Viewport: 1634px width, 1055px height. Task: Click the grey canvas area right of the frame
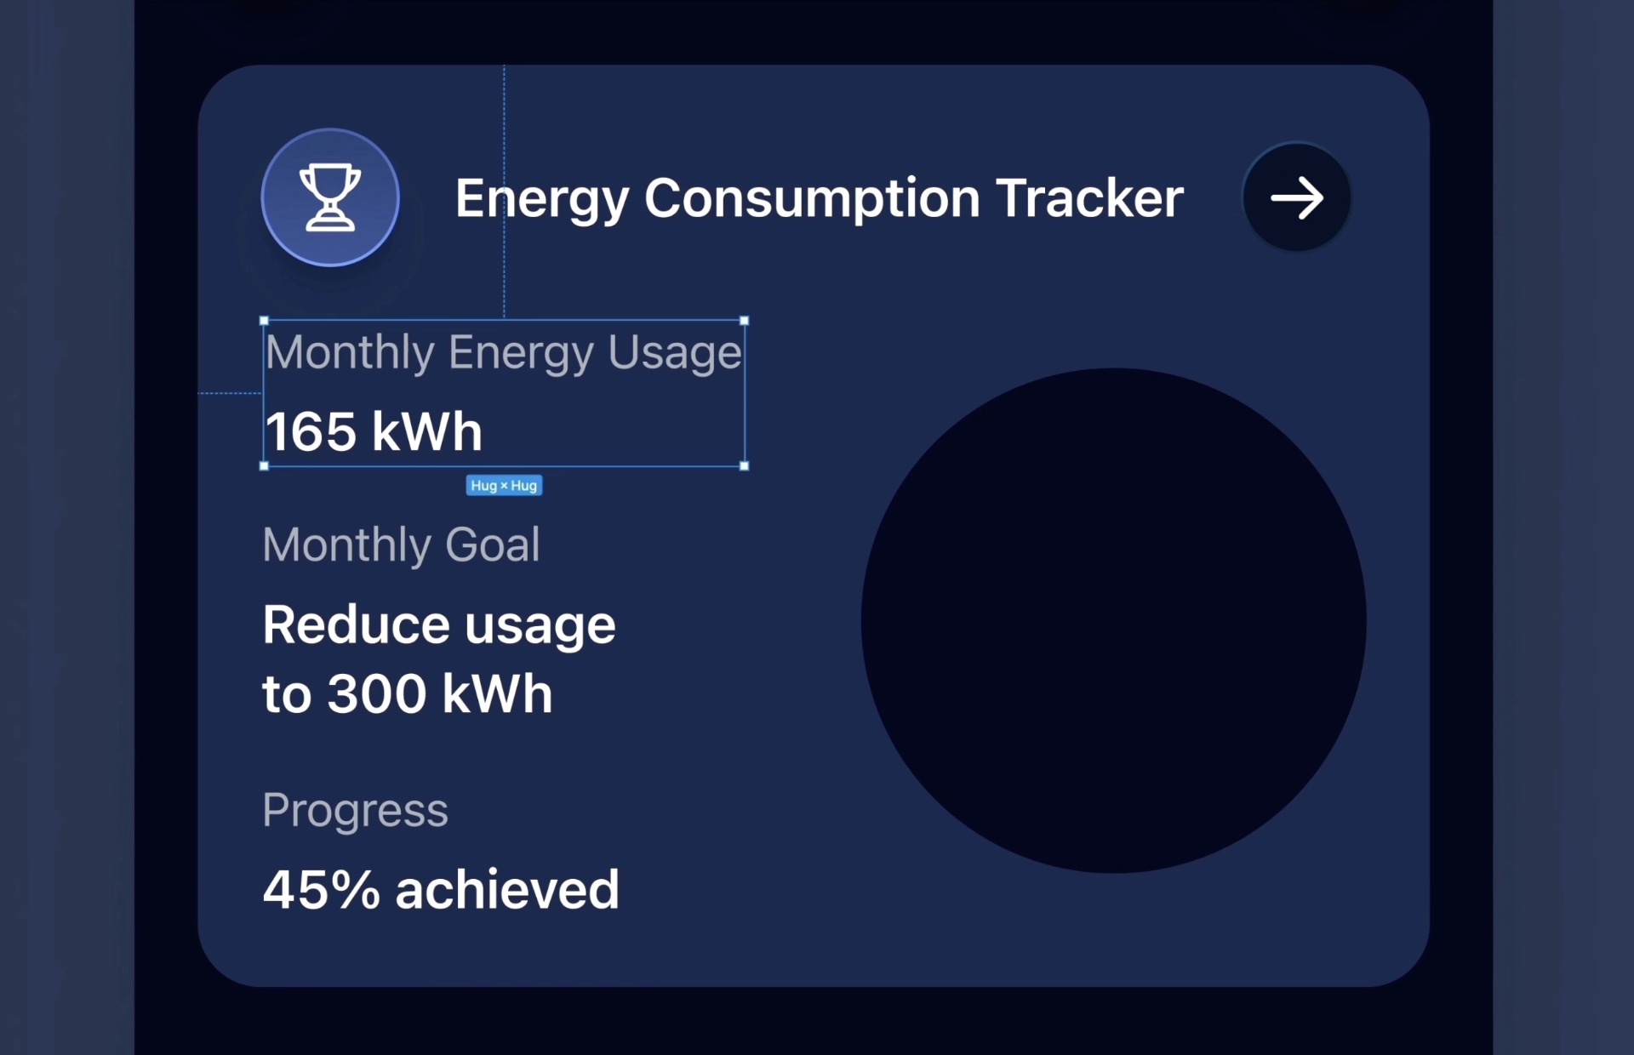[1563, 527]
